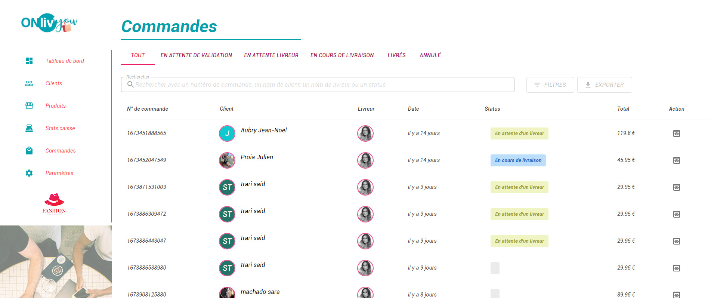View order 1673886443047 details eye icon

pyautogui.click(x=677, y=241)
